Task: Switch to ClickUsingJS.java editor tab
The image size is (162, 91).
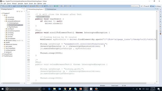Action: [51, 9]
